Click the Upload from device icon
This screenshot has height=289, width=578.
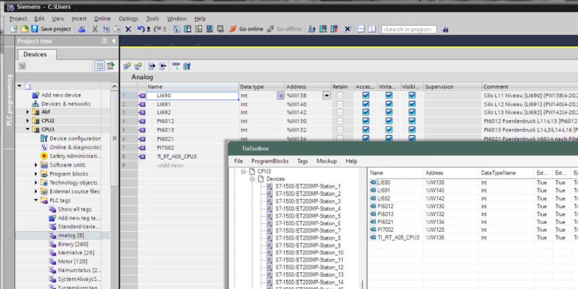198,29
